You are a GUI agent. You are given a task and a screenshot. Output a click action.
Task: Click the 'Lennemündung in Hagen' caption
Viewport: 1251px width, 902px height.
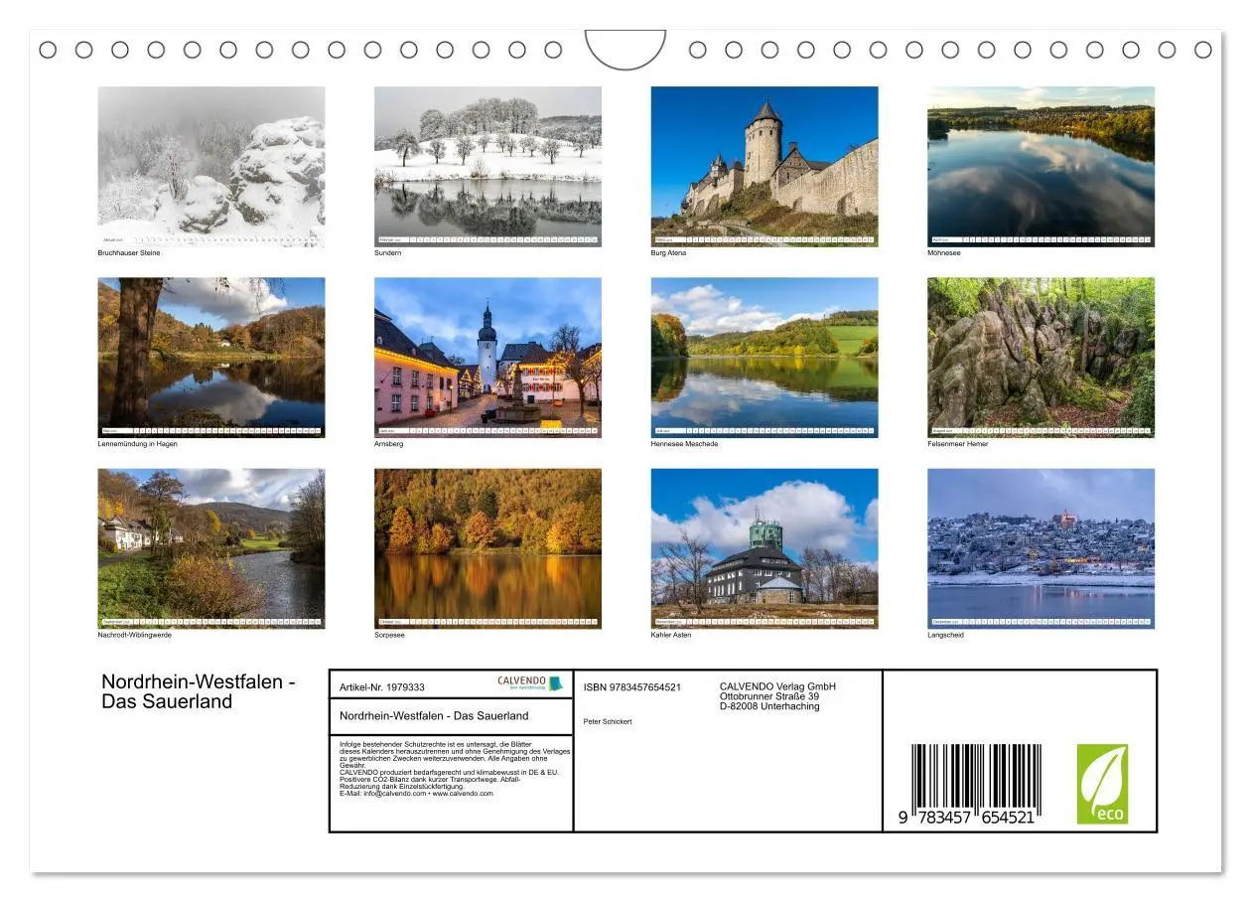(138, 444)
